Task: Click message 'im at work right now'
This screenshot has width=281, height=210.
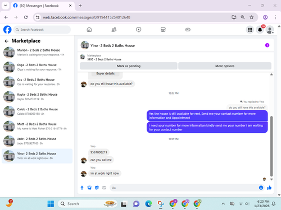Action: click(x=105, y=173)
